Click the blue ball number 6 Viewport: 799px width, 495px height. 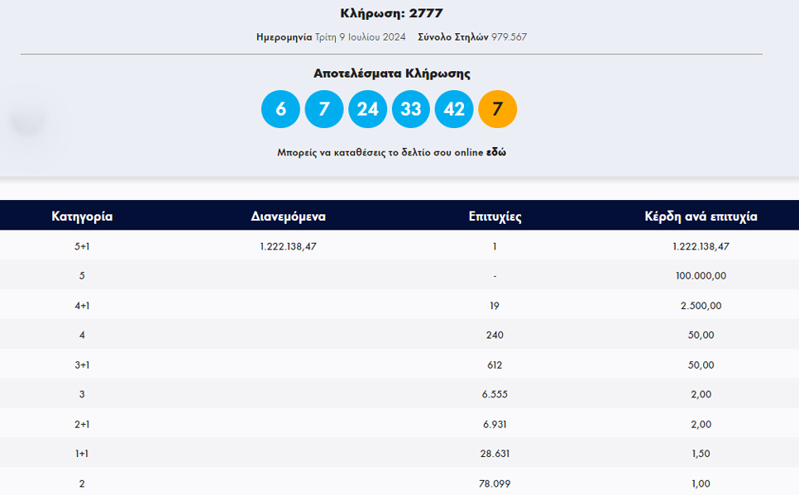point(280,109)
